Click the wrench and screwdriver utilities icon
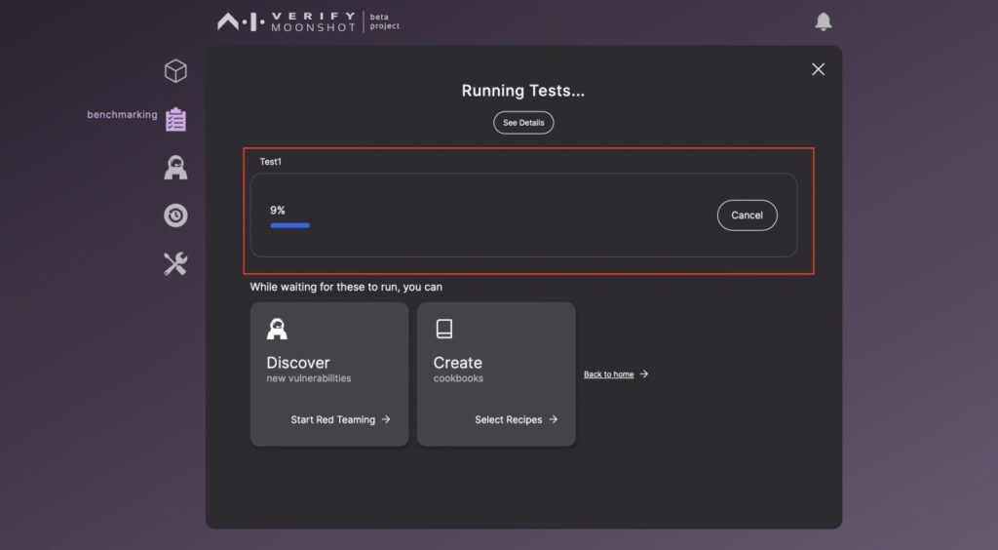 (x=175, y=263)
